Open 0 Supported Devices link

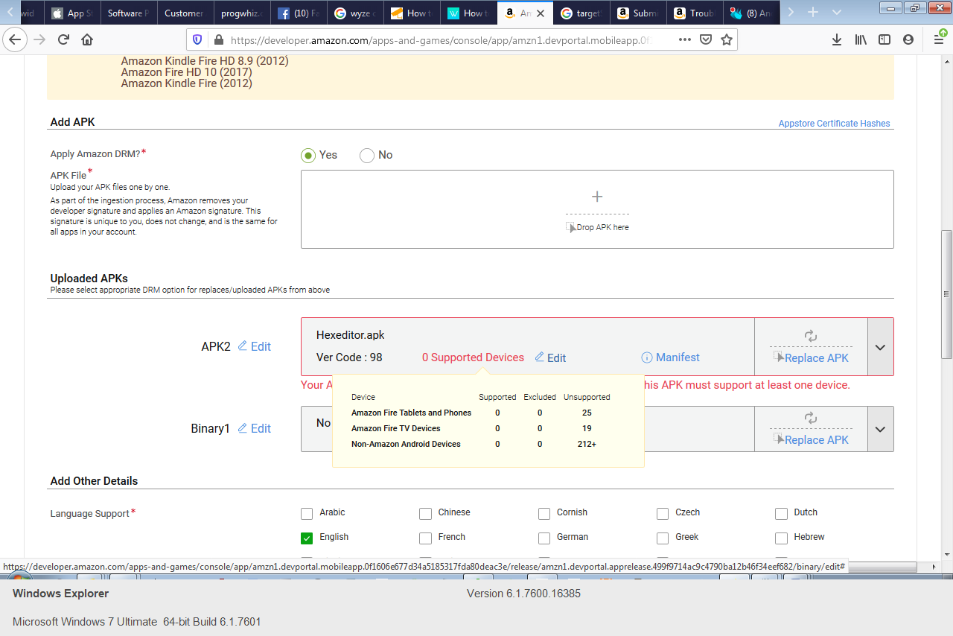tap(473, 357)
